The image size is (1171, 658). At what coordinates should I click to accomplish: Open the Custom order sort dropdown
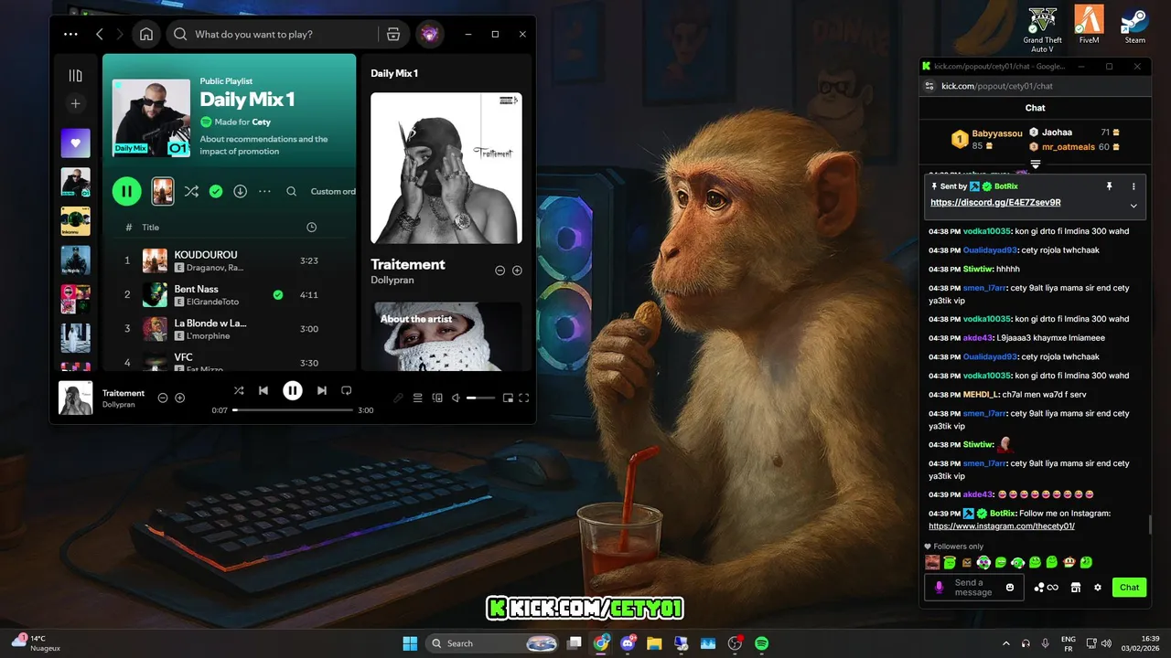(333, 191)
